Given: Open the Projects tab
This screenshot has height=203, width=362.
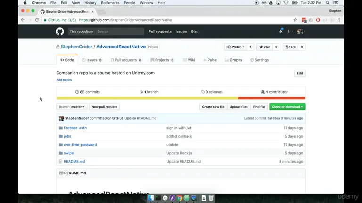Looking at the screenshot, I should click(162, 60).
